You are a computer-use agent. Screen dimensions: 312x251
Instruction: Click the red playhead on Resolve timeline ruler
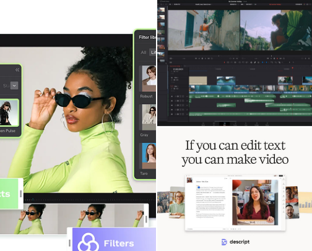tap(292, 67)
